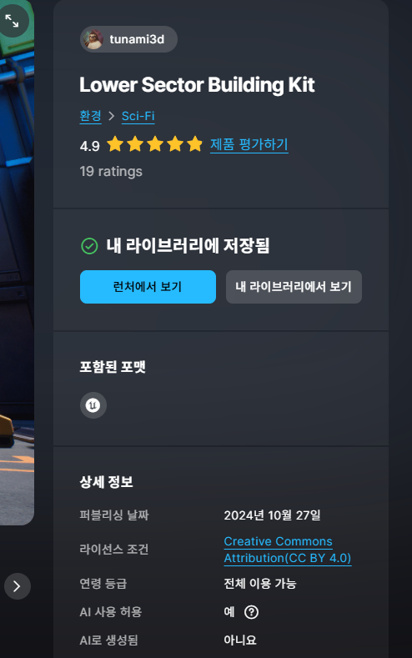Click the green saved checkmark icon
Image resolution: width=412 pixels, height=658 pixels.
point(89,246)
